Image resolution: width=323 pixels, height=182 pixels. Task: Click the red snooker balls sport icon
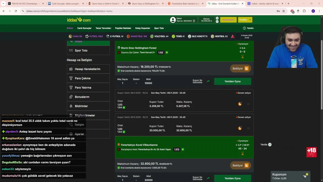coord(233,36)
